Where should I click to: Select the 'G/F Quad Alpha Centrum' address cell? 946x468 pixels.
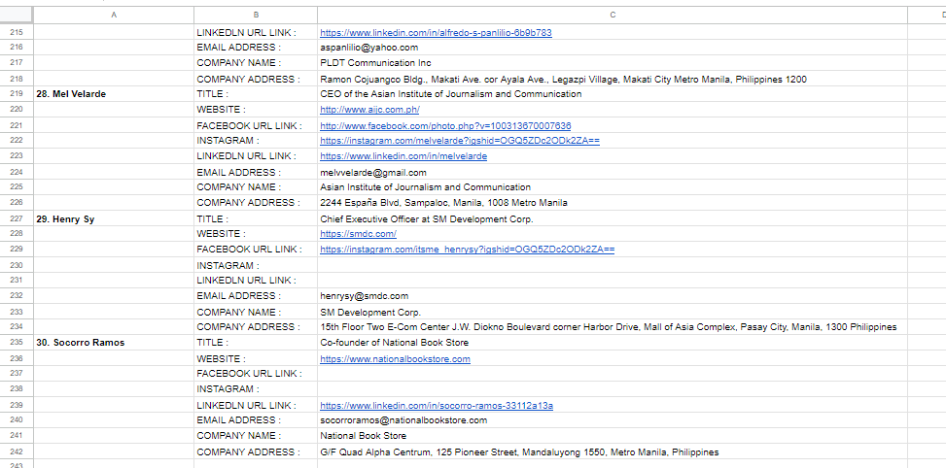click(613, 451)
